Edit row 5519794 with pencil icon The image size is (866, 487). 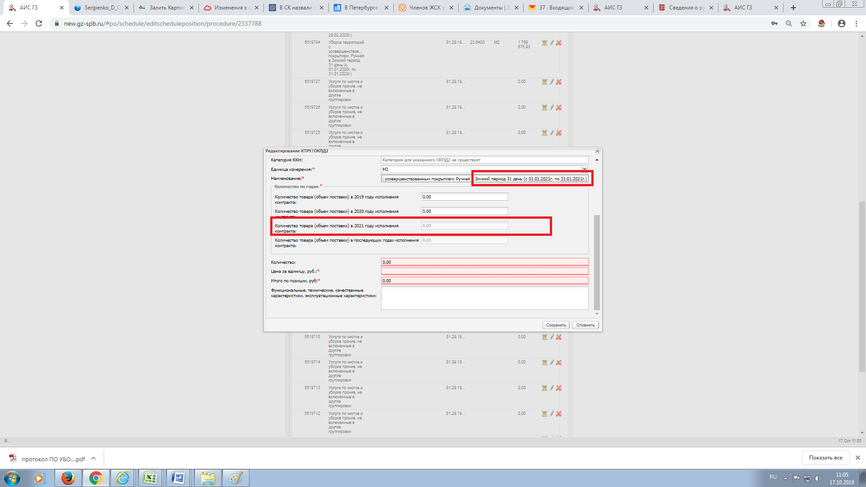pos(552,43)
